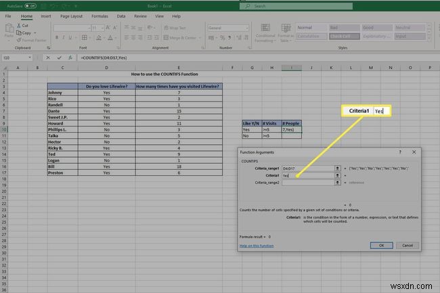Apply the Neutral cell style
The width and height of the screenshot is (440, 293).
point(410,28)
